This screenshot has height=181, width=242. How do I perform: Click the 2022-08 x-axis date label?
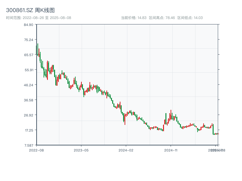(x=36, y=150)
